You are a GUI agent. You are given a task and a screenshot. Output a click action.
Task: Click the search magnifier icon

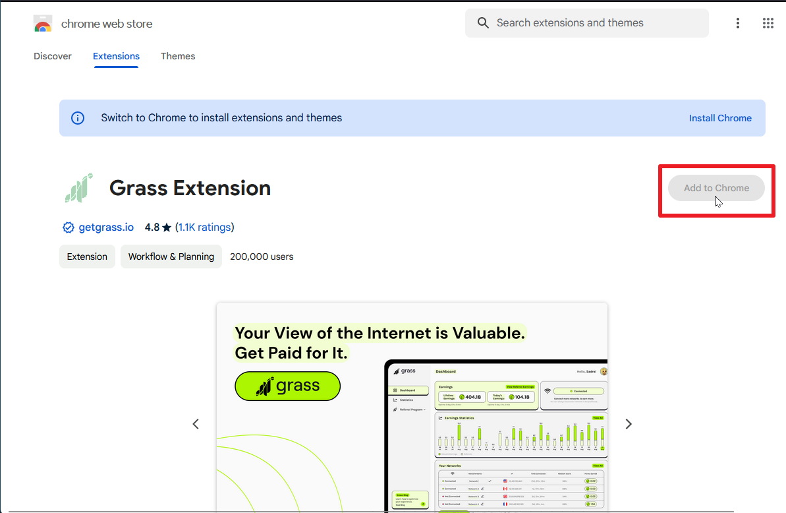tap(483, 23)
